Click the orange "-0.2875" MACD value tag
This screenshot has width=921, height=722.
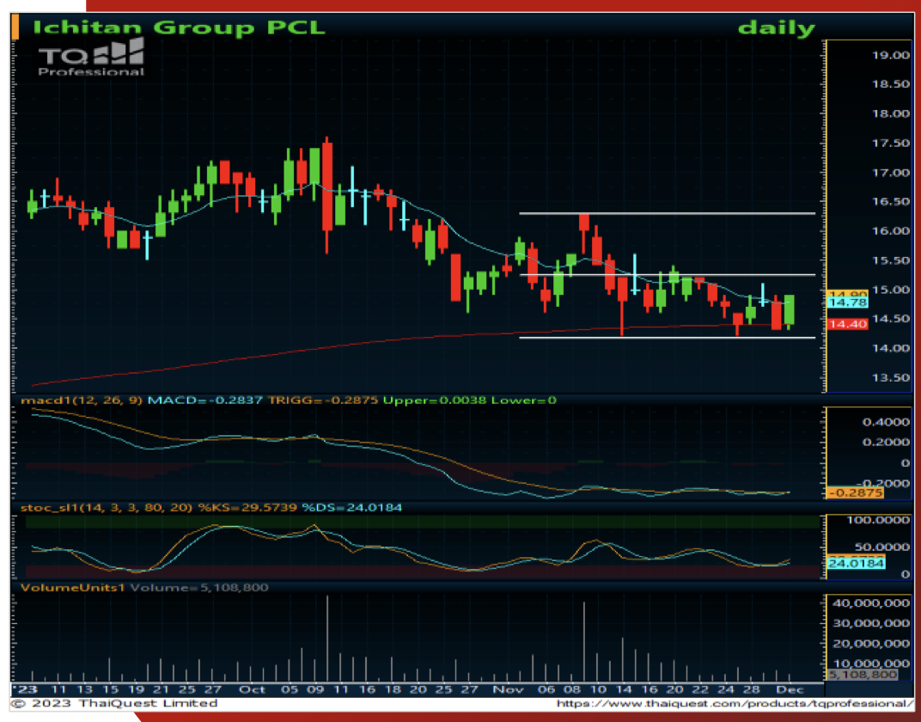point(855,493)
